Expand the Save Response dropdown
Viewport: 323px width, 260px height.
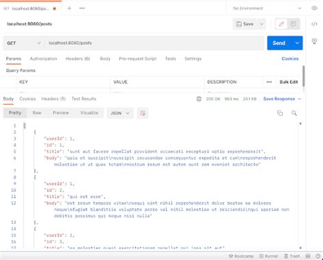[299, 99]
